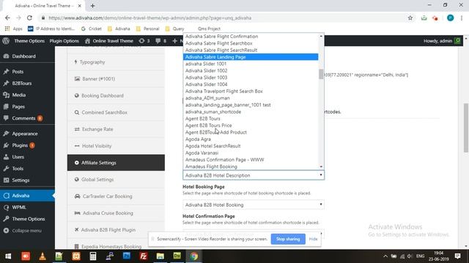
Task: Open the Adivaha bookmarks folder
Action: click(119, 28)
